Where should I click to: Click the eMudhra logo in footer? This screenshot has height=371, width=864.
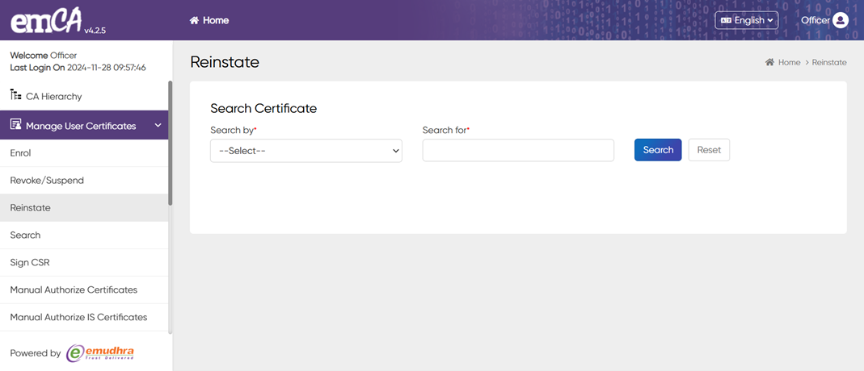point(100,352)
